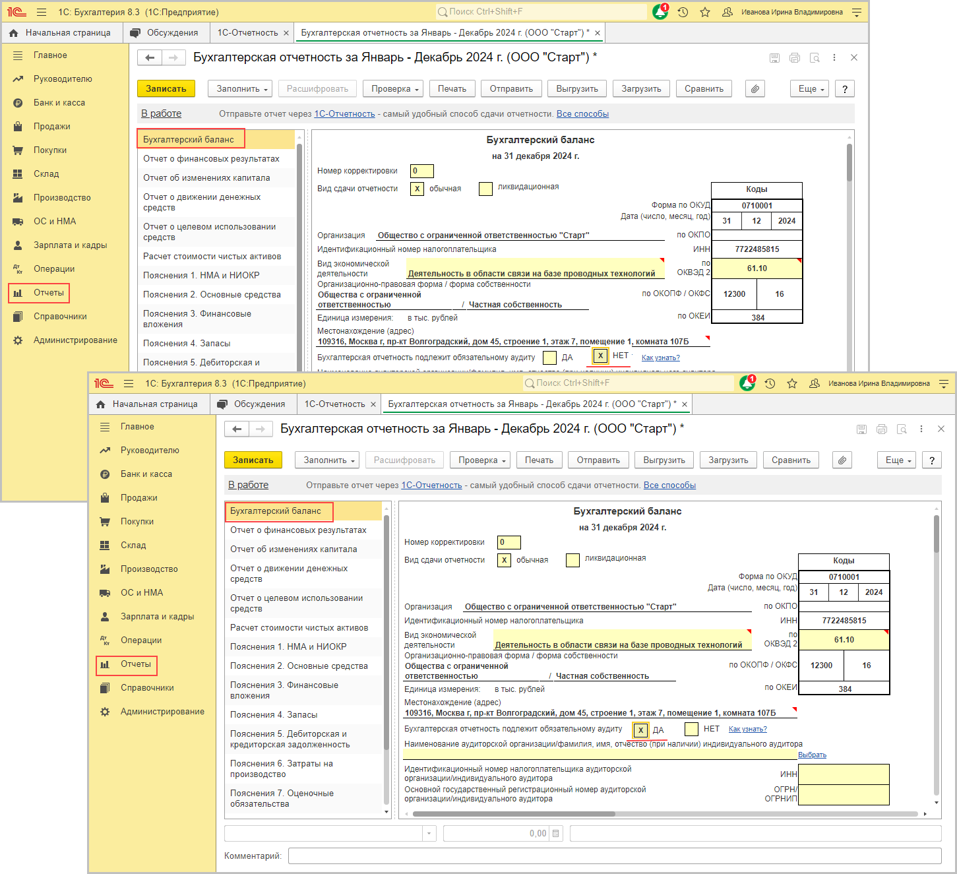Expand Еще dropdown in back window

[x=811, y=88]
